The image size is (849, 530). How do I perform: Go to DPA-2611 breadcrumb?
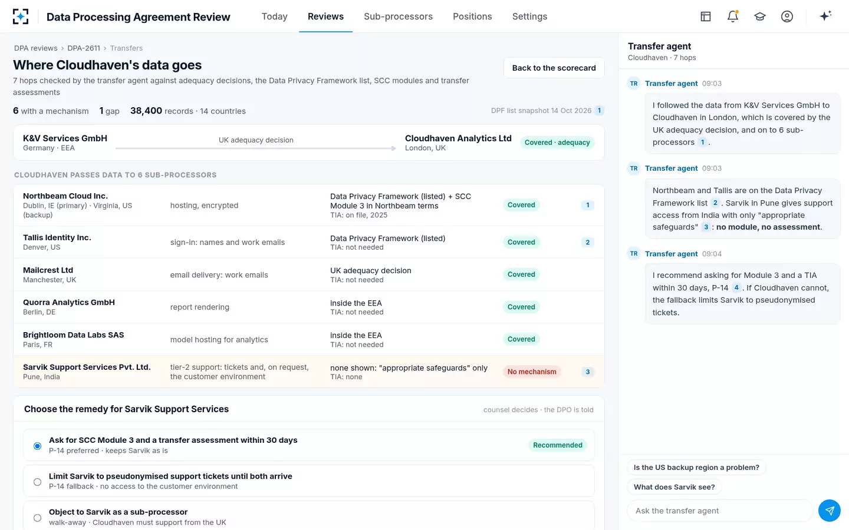[84, 48]
